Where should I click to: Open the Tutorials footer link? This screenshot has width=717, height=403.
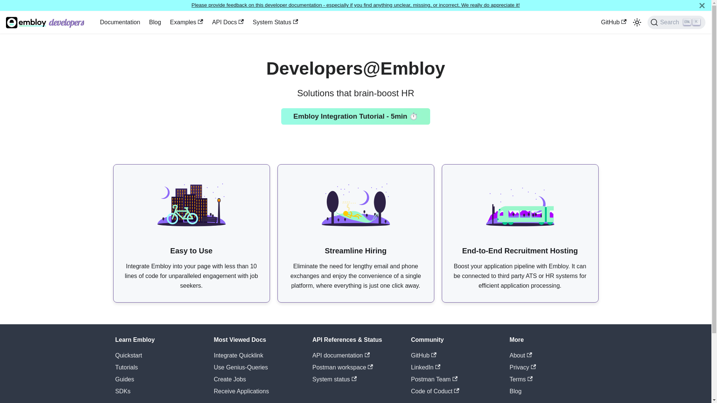pos(126,368)
